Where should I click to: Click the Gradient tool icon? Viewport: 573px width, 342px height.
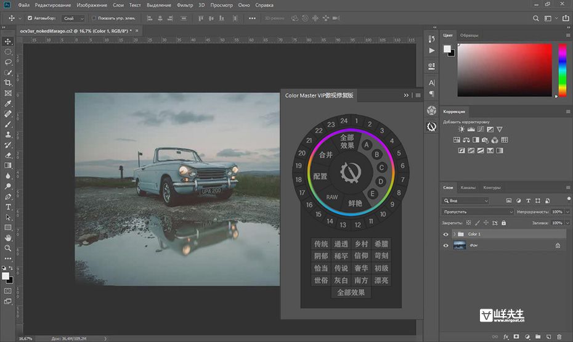9,165
